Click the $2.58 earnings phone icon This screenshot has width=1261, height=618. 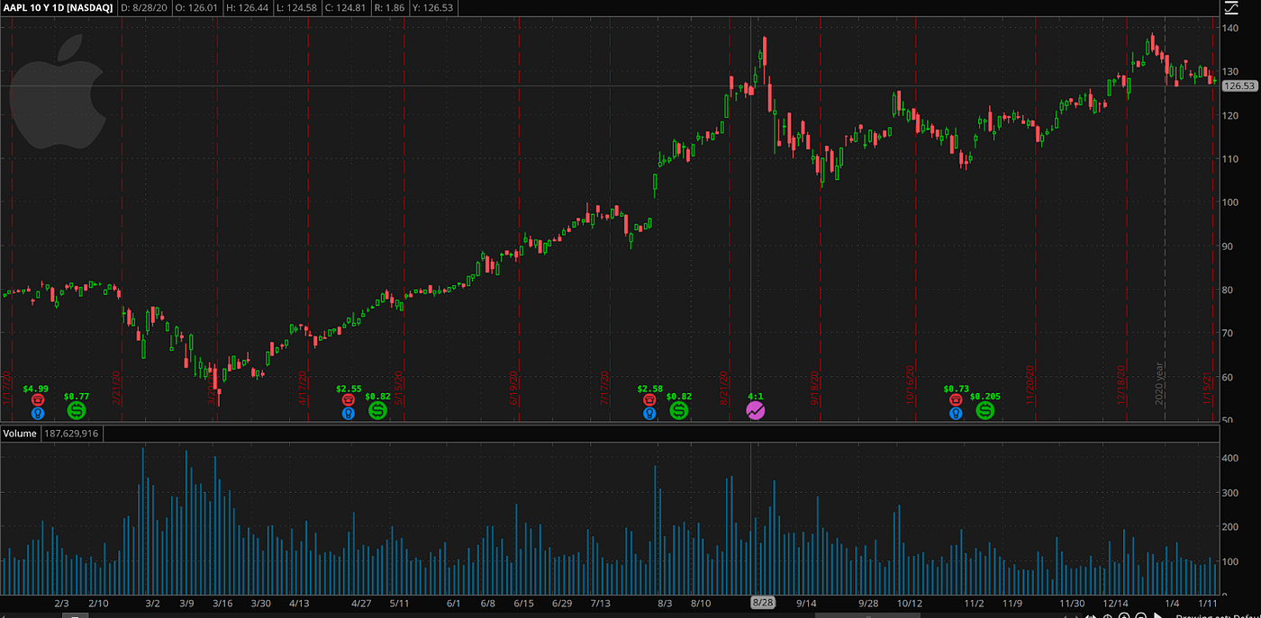pyautogui.click(x=649, y=399)
